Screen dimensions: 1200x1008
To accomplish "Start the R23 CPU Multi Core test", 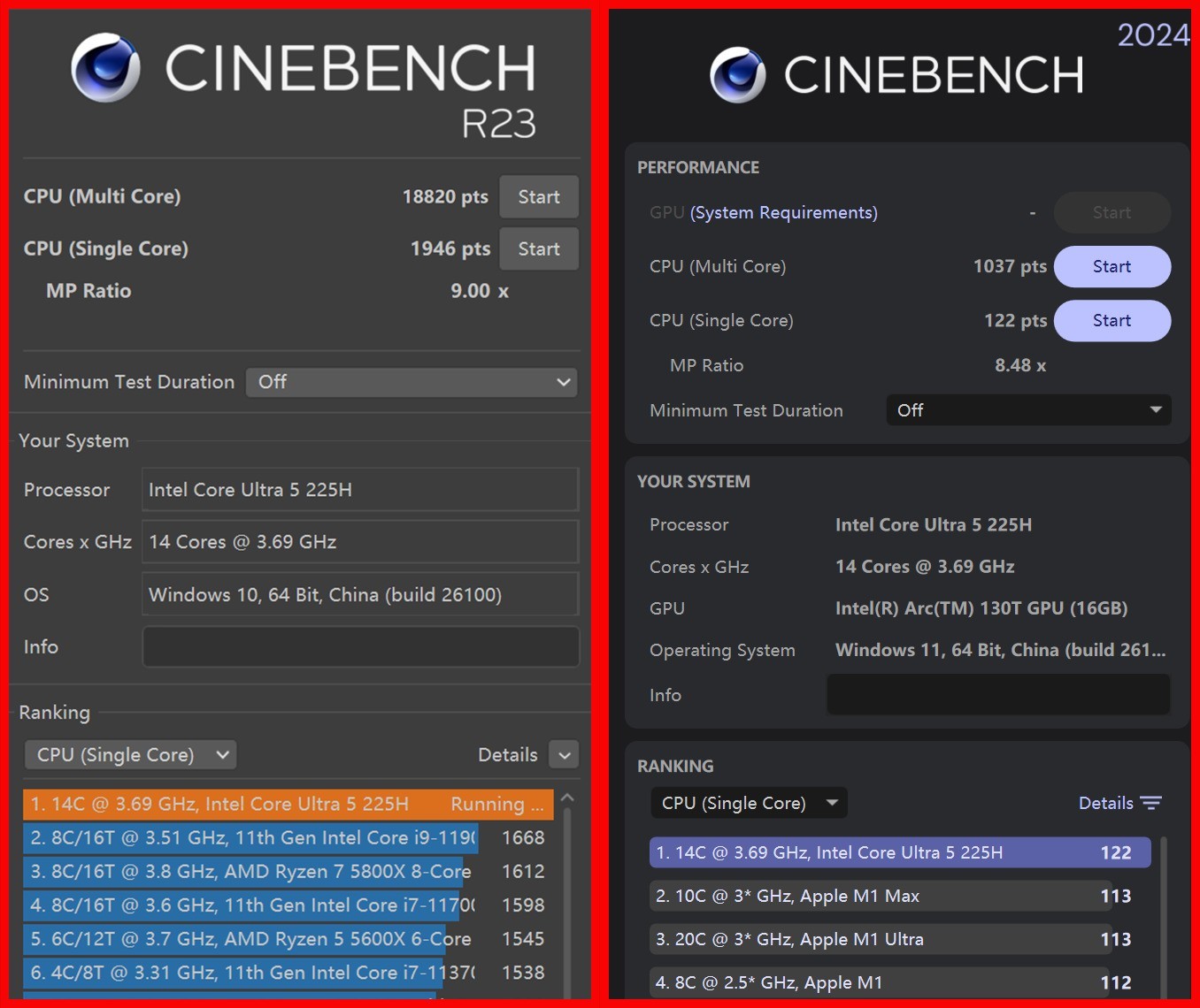I will point(539,196).
